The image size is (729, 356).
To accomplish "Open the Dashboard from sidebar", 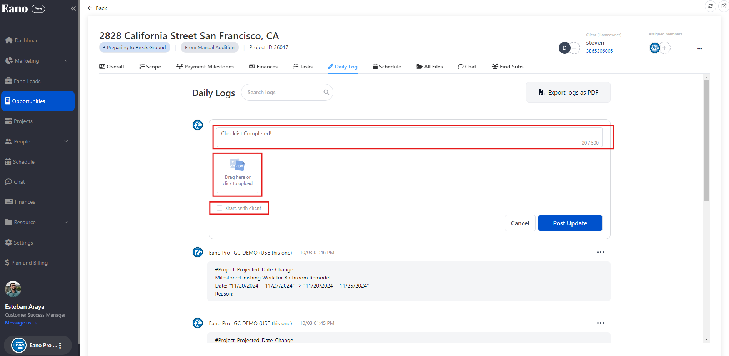I will [x=27, y=40].
